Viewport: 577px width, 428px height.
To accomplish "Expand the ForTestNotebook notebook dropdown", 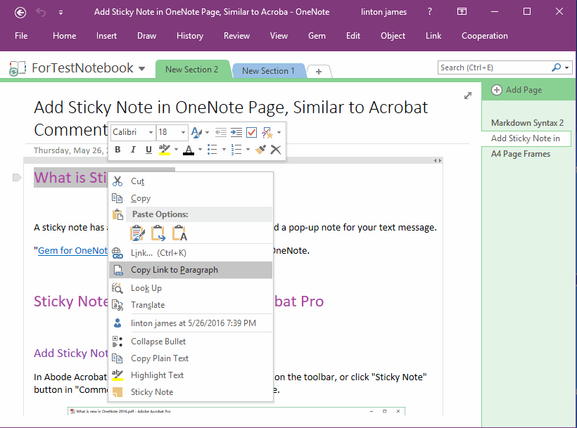I will (144, 67).
